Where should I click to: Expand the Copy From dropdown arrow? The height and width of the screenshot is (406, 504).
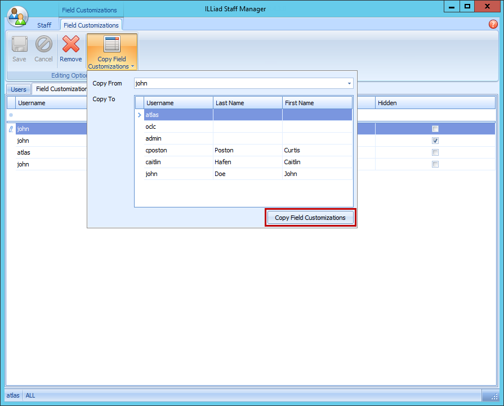(349, 84)
